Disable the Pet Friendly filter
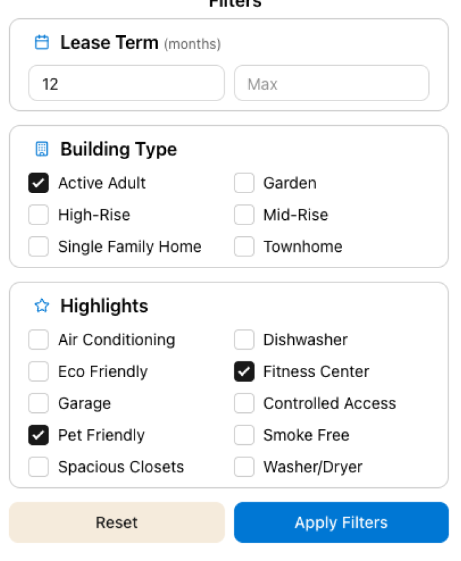Screen dimensions: 461x561 click(39, 435)
